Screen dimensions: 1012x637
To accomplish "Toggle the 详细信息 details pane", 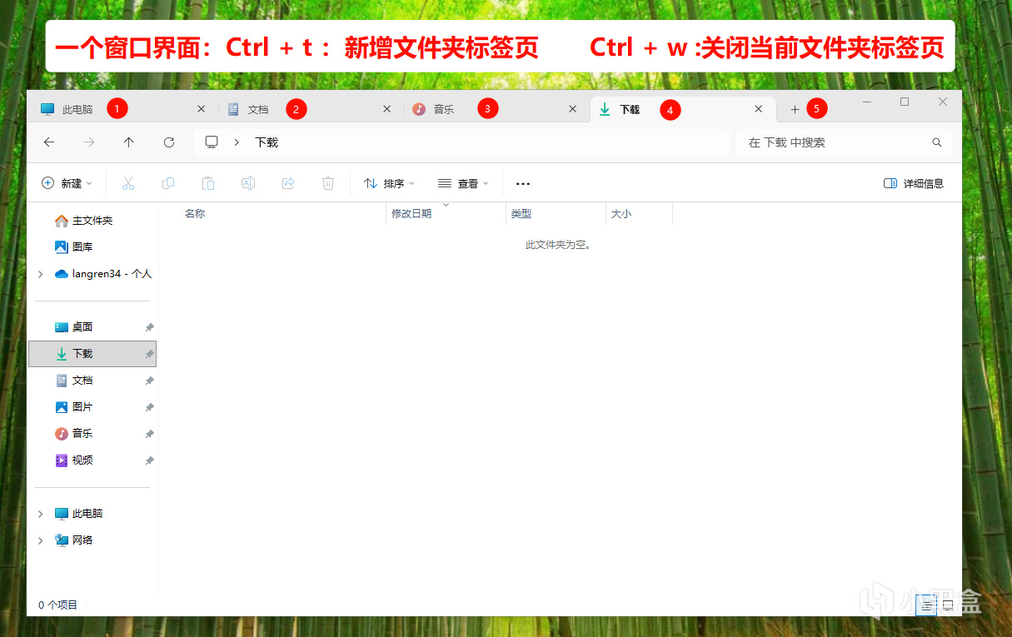I will [914, 183].
